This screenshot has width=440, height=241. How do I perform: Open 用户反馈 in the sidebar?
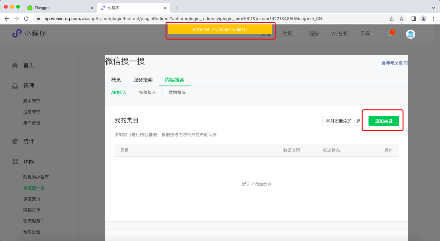pyautogui.click(x=32, y=123)
